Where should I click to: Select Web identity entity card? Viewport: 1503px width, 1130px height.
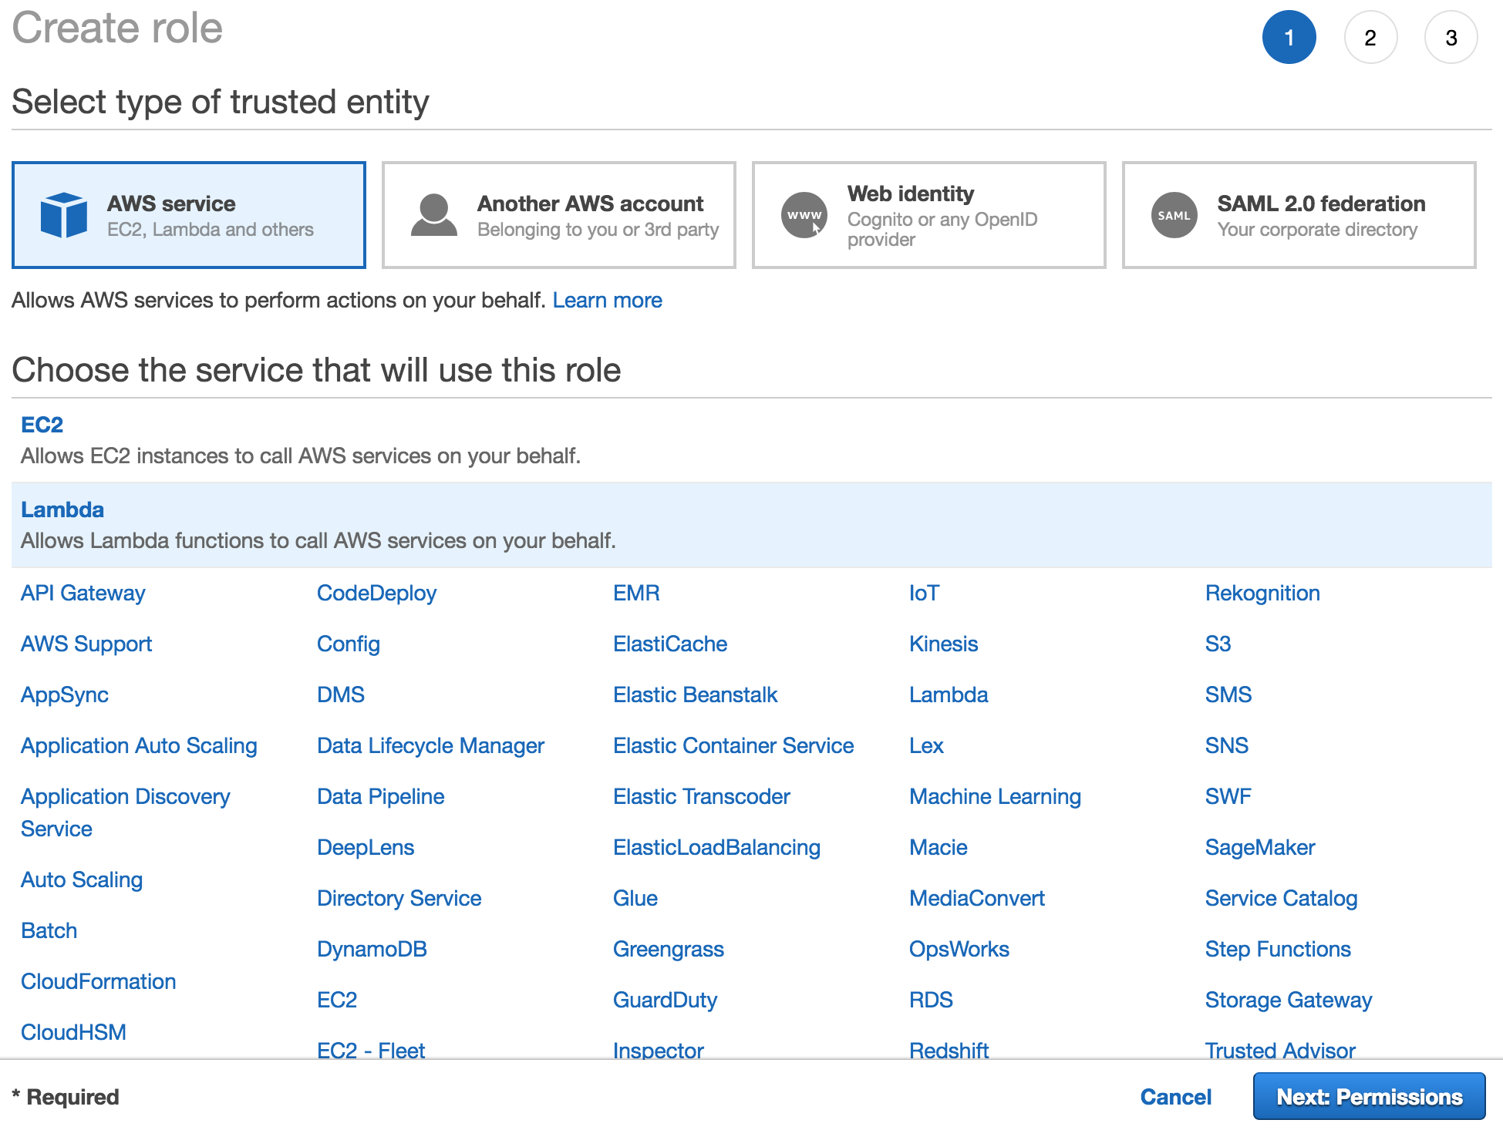[x=929, y=215]
